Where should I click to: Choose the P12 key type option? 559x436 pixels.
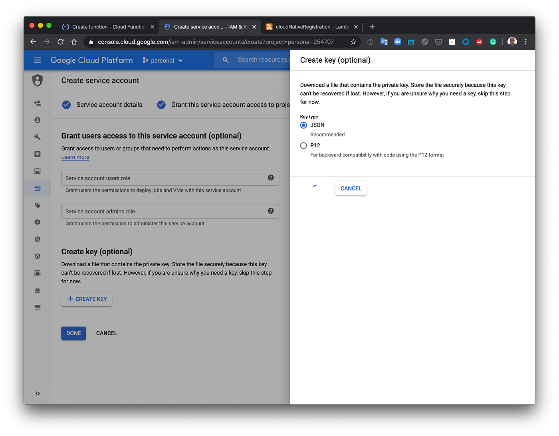303,145
